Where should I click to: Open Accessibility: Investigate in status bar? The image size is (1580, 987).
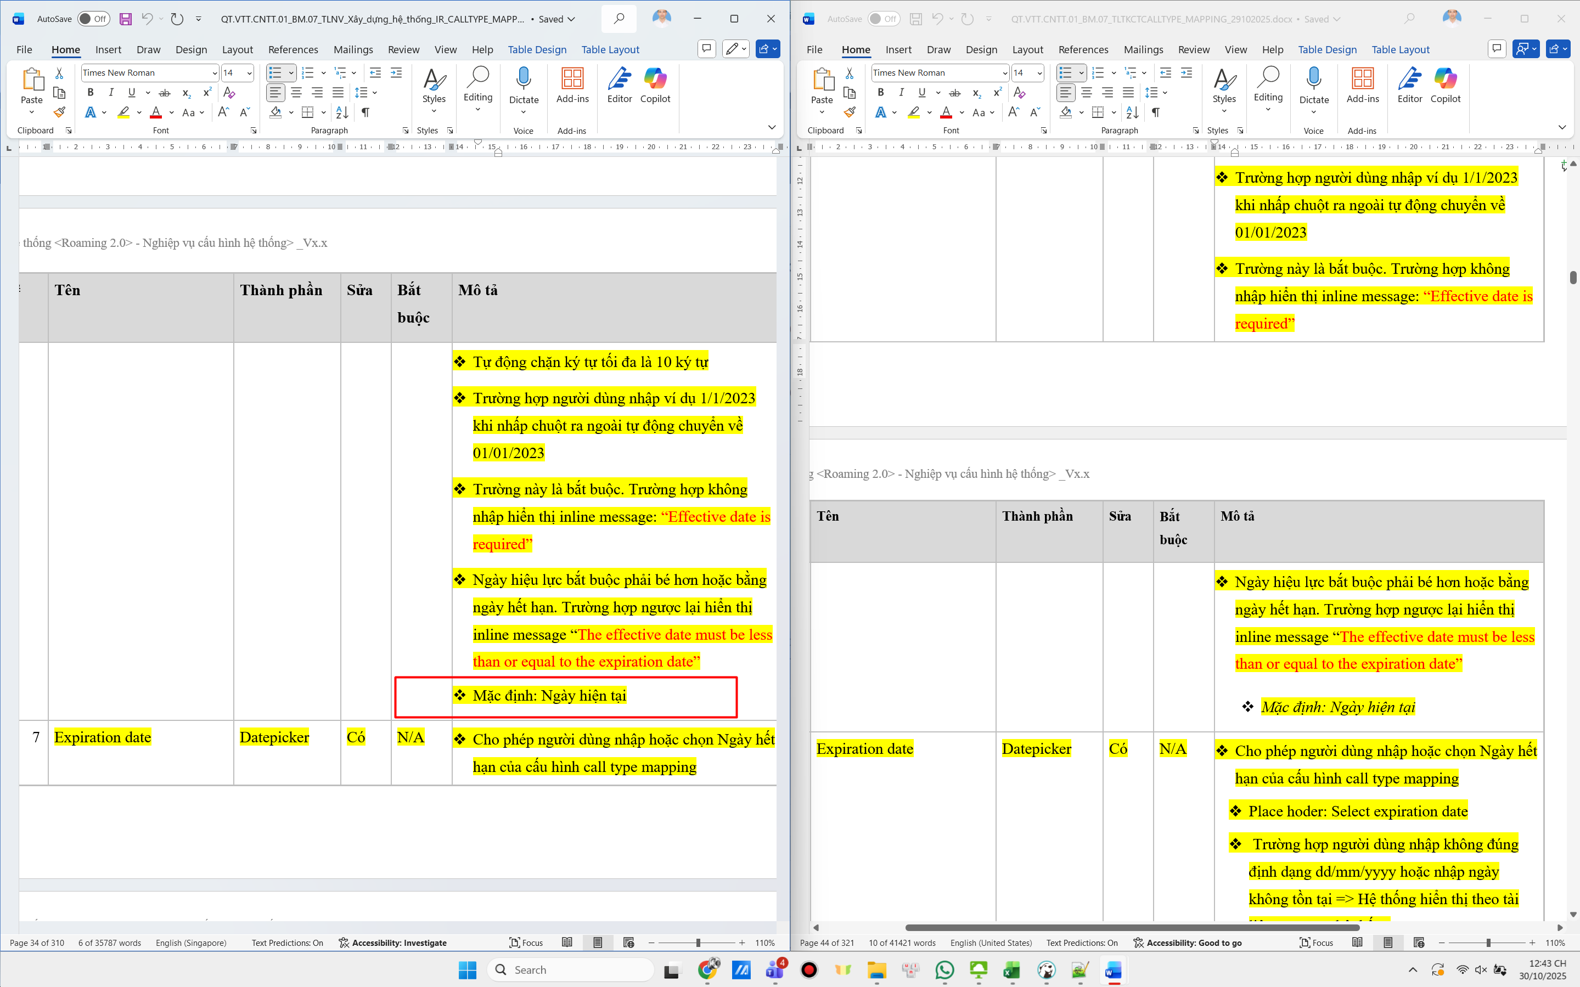tap(392, 943)
